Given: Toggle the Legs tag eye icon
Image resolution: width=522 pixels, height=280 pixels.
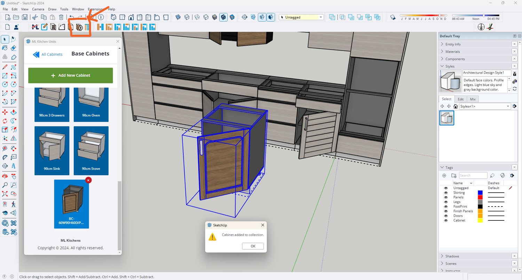Looking at the screenshot, I should 446,202.
